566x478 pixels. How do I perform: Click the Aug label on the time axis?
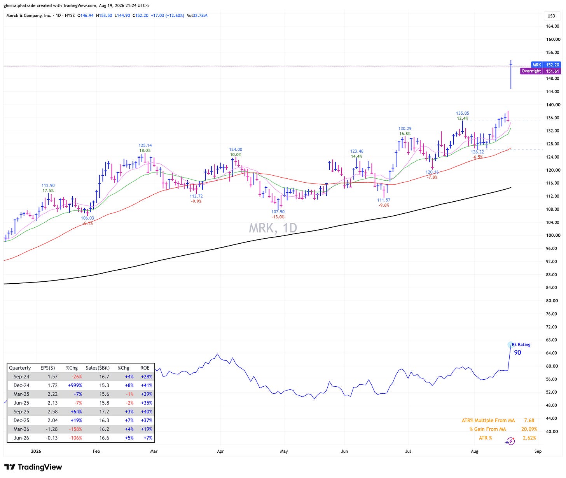coord(475,452)
